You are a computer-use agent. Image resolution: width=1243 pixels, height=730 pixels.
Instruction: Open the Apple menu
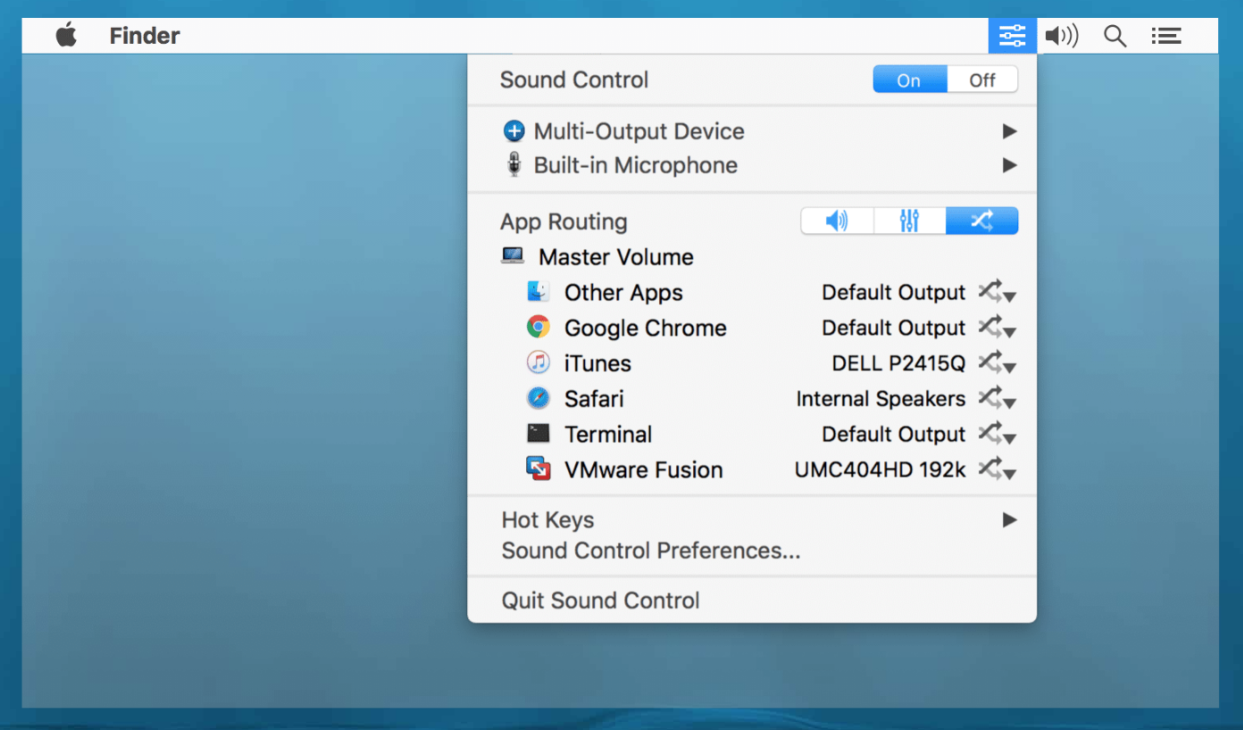tap(66, 36)
